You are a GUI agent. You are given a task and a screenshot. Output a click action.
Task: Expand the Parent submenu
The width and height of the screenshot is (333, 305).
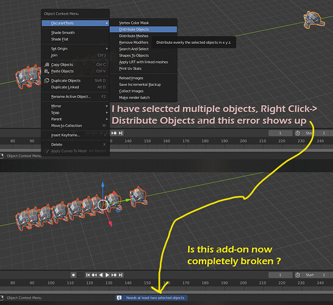76,119
